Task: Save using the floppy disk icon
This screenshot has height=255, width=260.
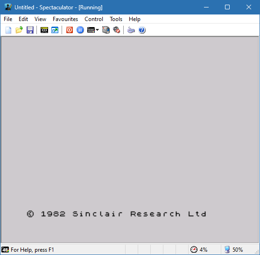Action: pos(30,30)
